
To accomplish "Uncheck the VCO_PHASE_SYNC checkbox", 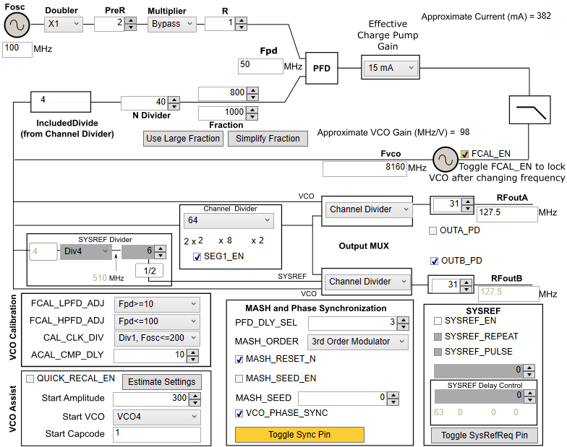I will coord(239,414).
